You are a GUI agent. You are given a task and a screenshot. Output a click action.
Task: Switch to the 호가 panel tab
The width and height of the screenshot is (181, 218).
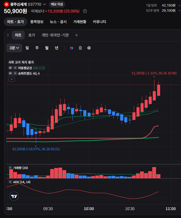(x=31, y=35)
